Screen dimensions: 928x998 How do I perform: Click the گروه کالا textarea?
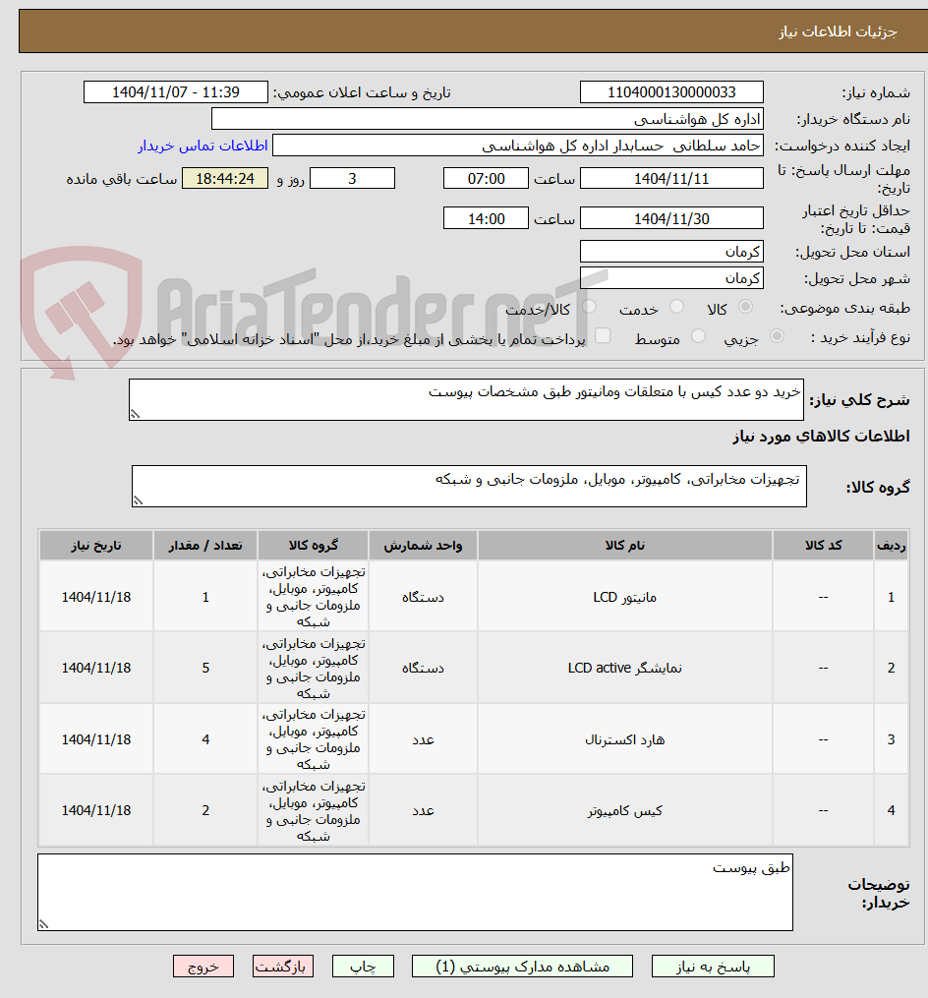pyautogui.click(x=469, y=487)
